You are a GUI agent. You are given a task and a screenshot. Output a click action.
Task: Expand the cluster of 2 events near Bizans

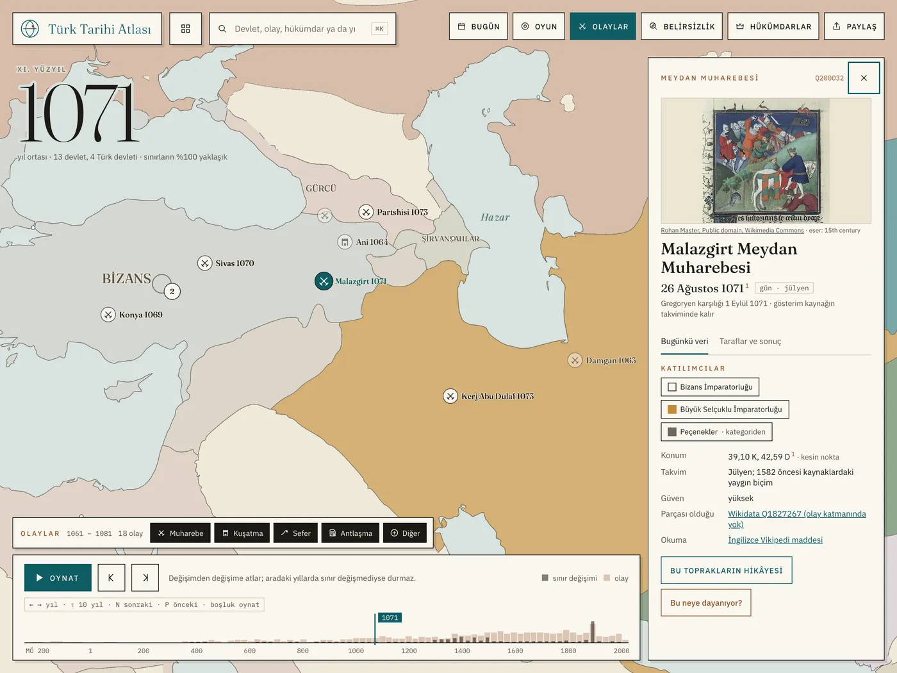tap(172, 292)
